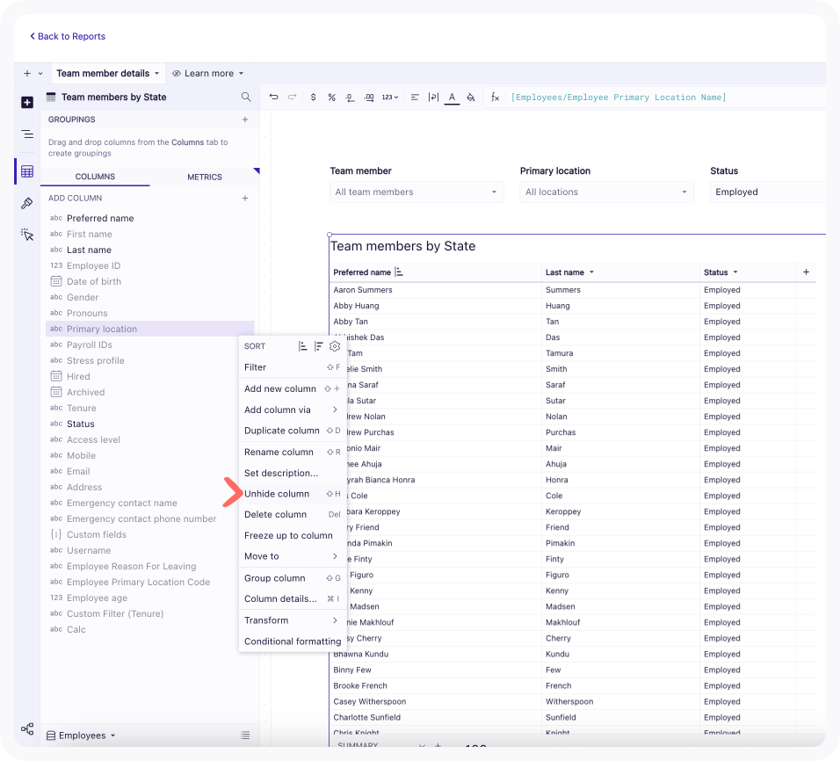Open dropdown arrow next to new page plus
The image size is (840, 761).
[x=40, y=74]
